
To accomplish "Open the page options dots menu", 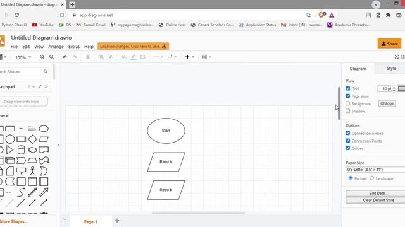I will [65, 221].
